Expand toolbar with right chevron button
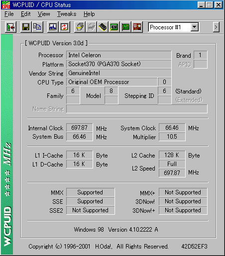The width and height of the screenshot is (225, 256). (216, 27)
